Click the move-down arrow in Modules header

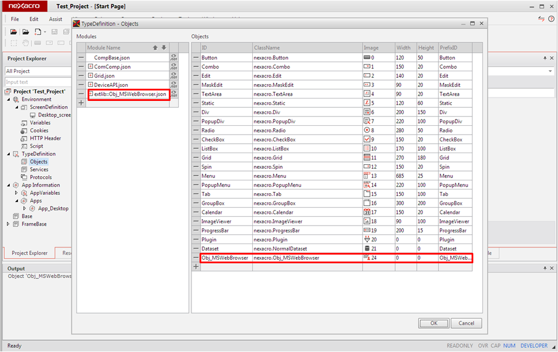pyautogui.click(x=164, y=48)
